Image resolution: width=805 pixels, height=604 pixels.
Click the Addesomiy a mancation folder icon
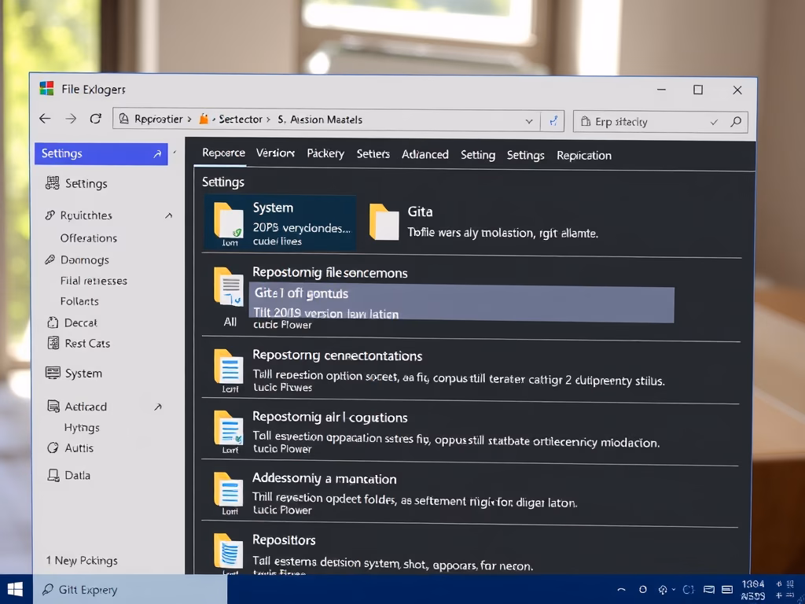pos(229,489)
